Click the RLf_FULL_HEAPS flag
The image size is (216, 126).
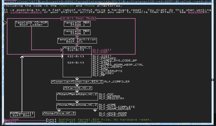coord(107,67)
